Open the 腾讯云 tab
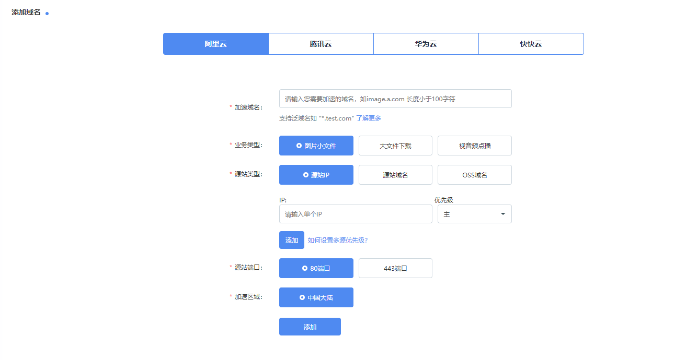The height and width of the screenshot is (360, 686). click(321, 44)
